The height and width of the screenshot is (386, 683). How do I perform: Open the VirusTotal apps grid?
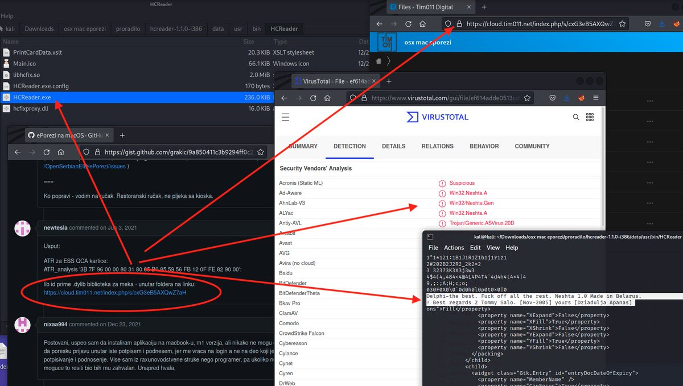[590, 117]
